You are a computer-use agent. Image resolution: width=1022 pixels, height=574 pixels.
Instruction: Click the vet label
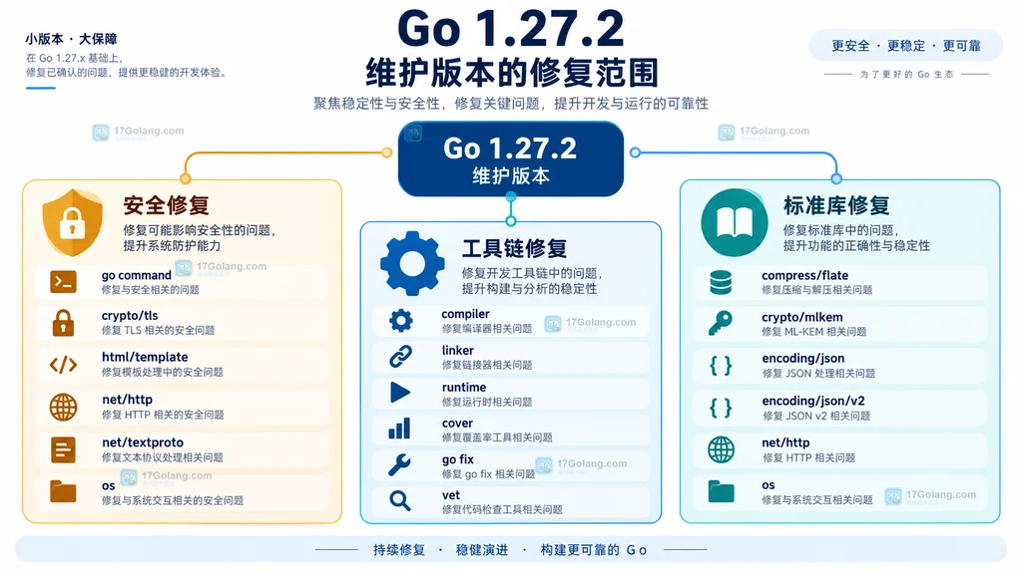point(450,495)
